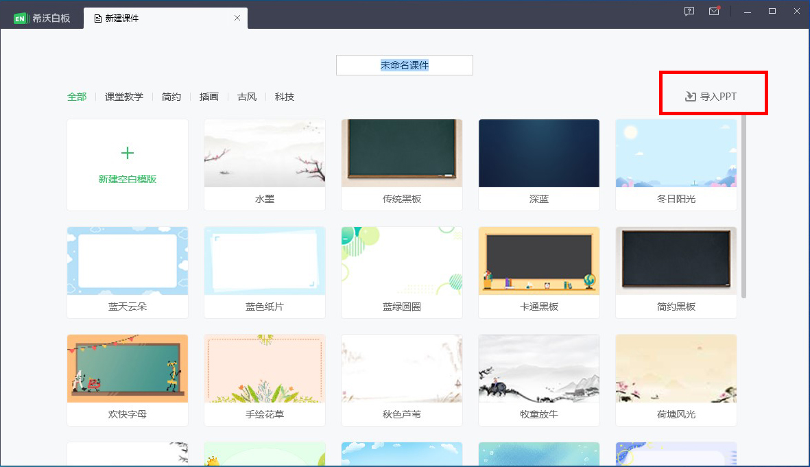Open the message envelope with red notification dot
This screenshot has height=467, width=810.
click(713, 12)
